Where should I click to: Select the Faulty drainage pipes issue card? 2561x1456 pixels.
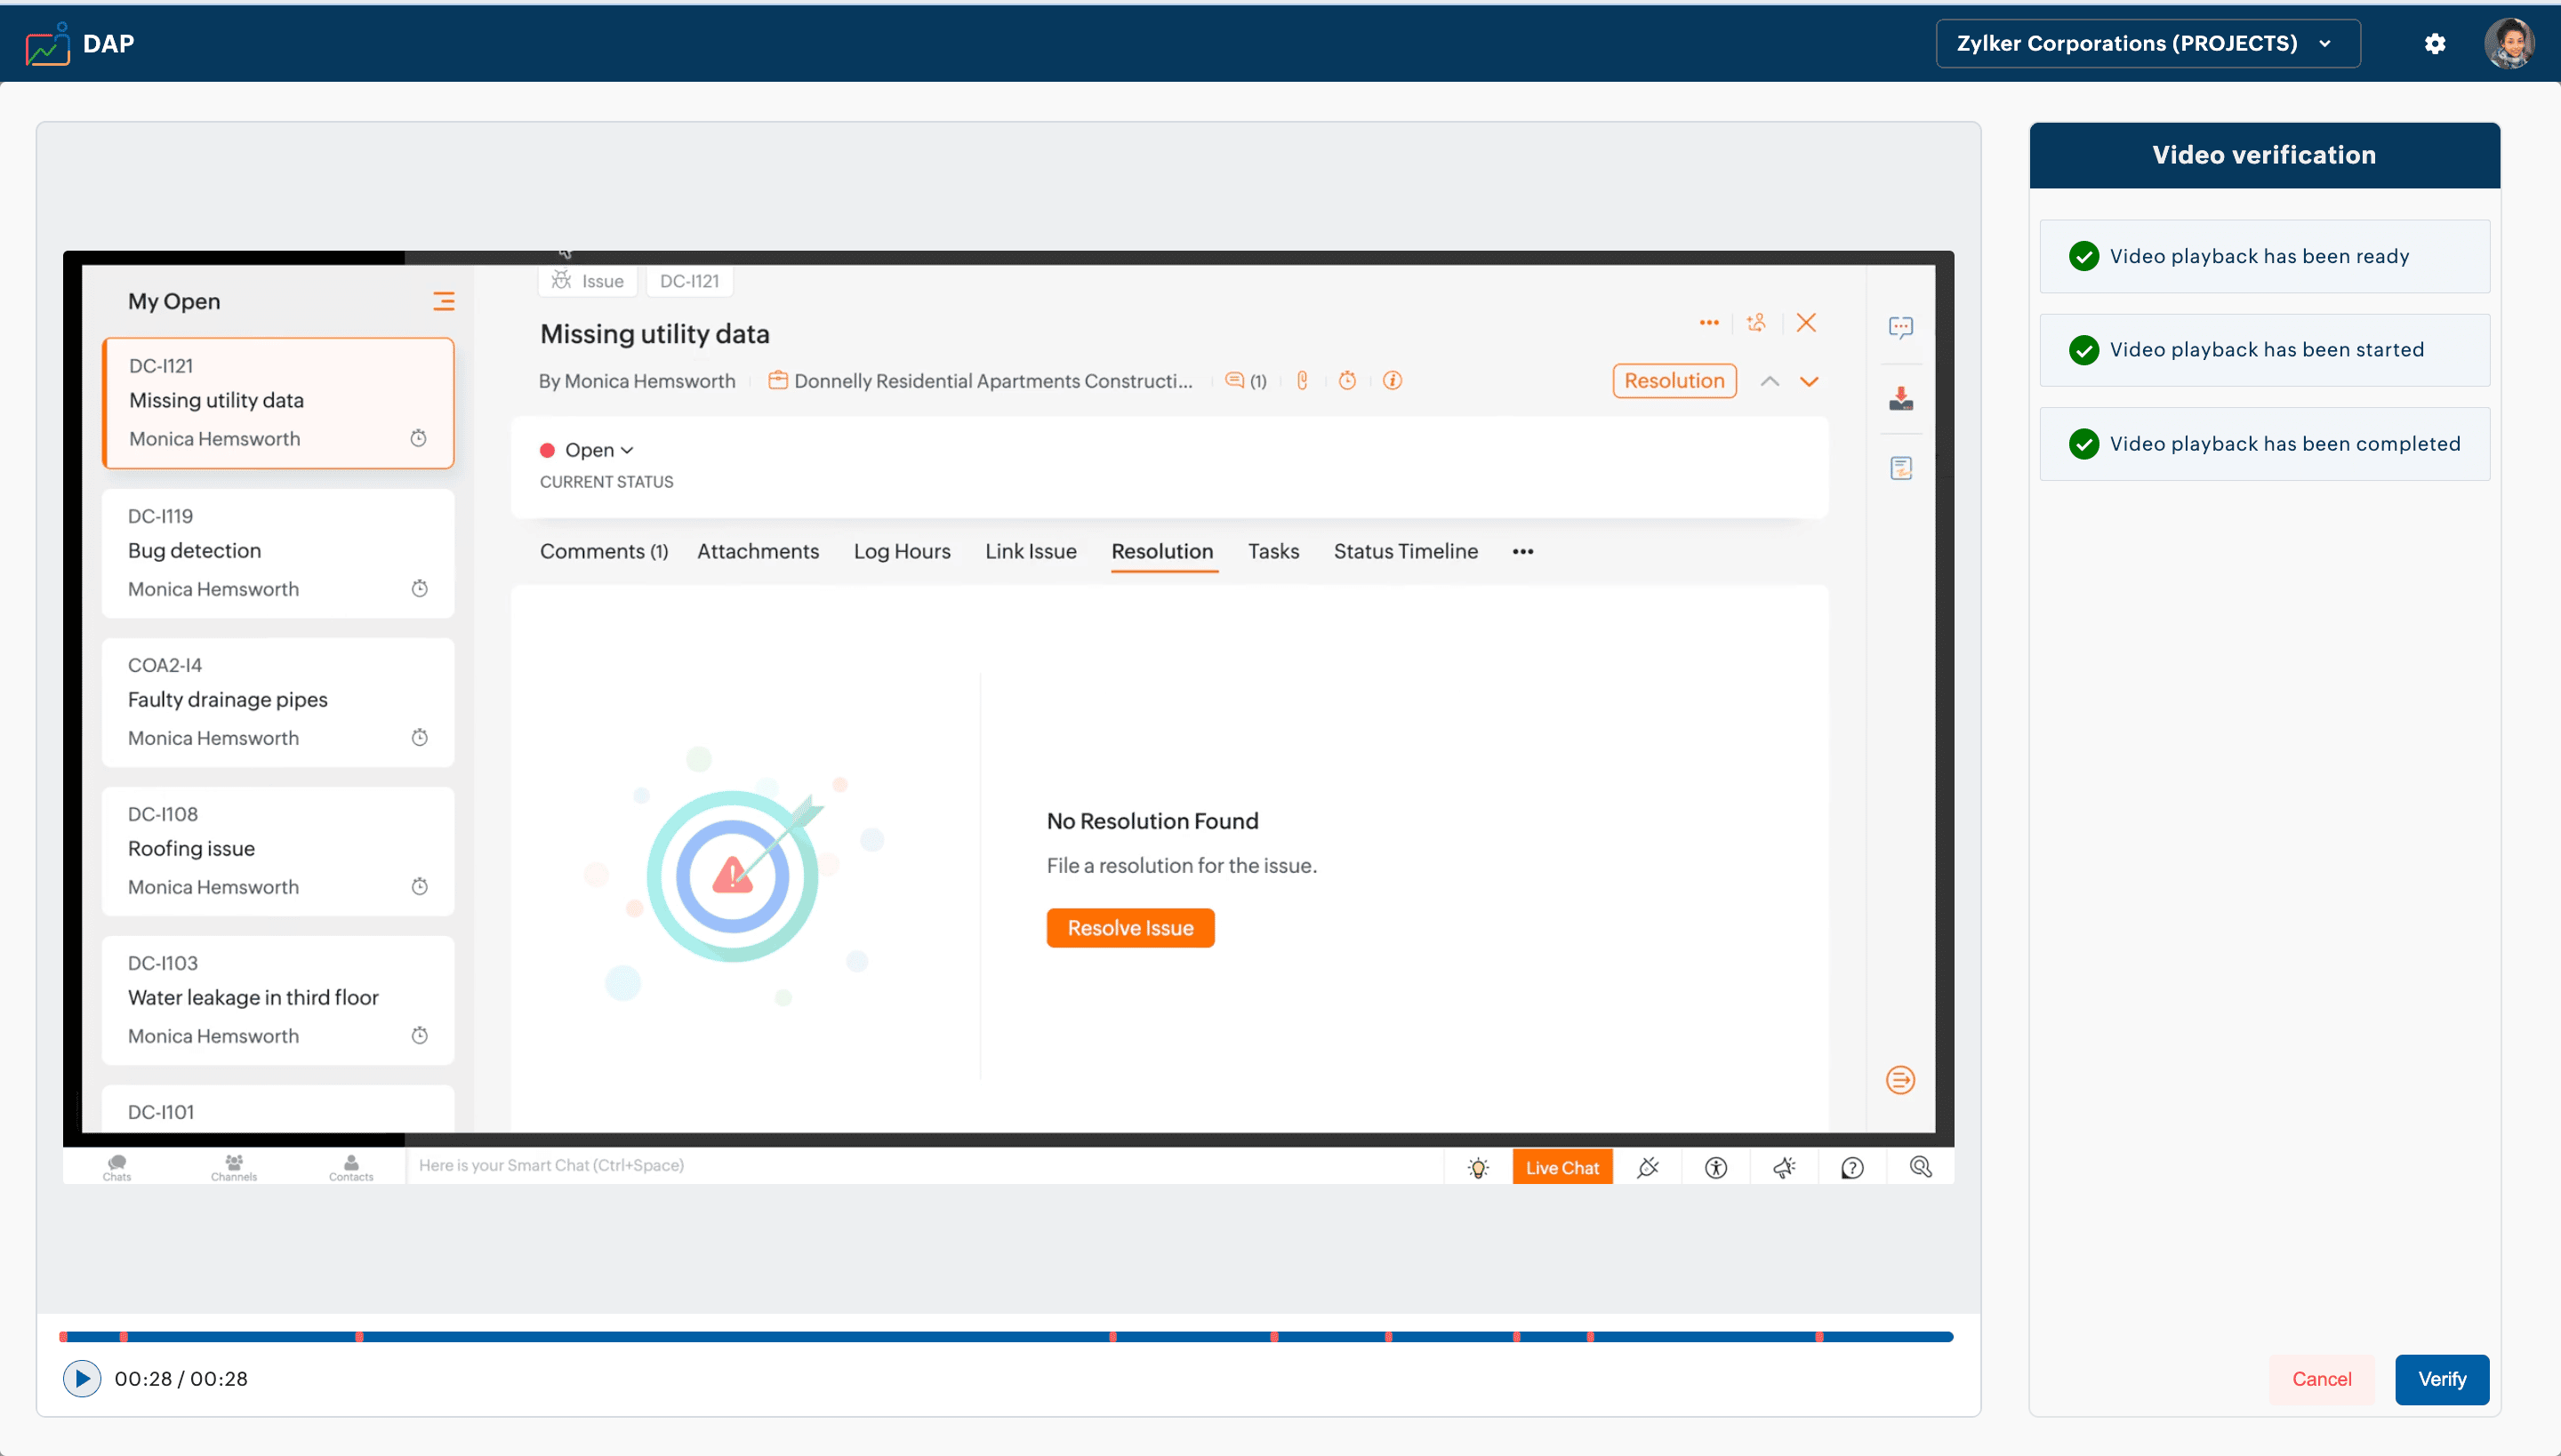coord(278,701)
